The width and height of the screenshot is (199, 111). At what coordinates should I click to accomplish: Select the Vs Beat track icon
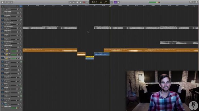pyautogui.click(x=2, y=35)
